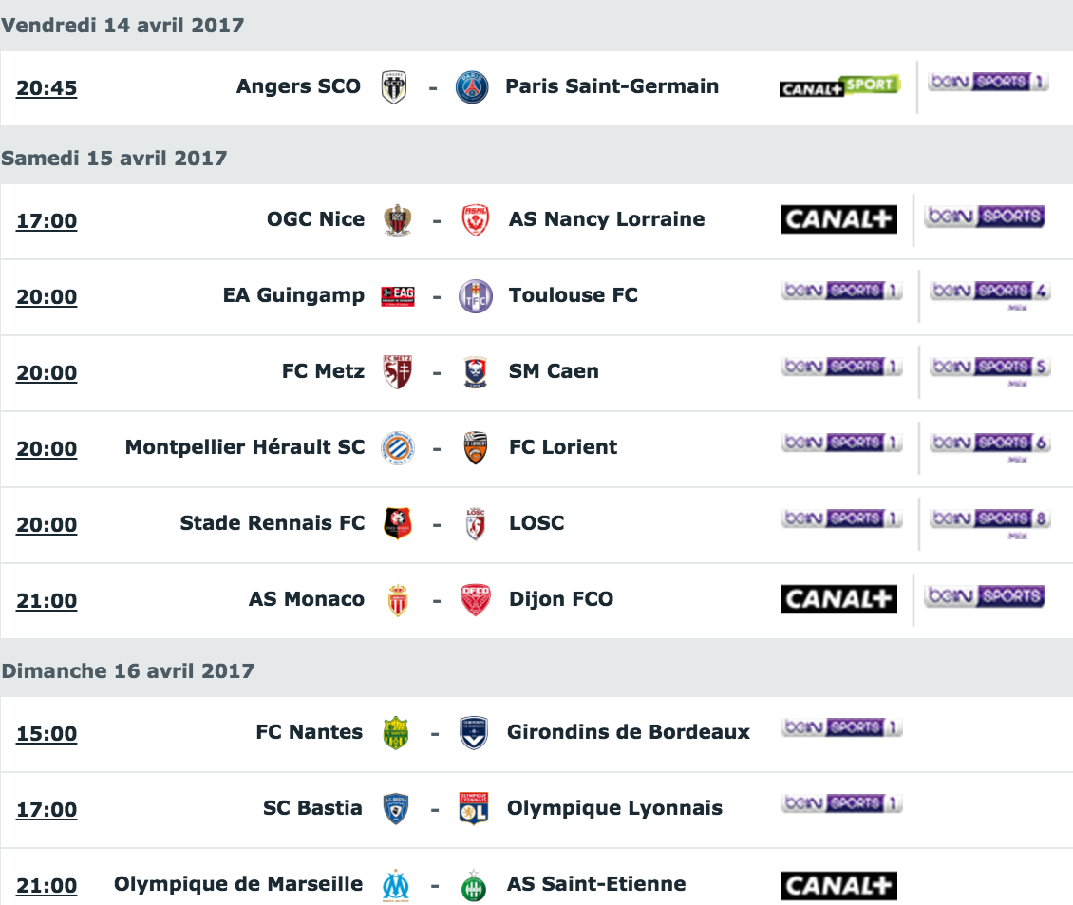The width and height of the screenshot is (1073, 905).
Task: Select the Stade Rennais FC team name
Action: click(x=273, y=523)
